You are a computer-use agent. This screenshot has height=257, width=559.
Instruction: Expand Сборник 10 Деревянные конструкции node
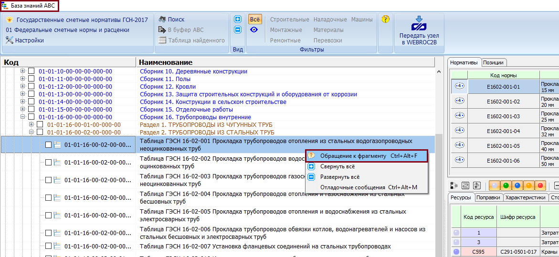point(23,71)
